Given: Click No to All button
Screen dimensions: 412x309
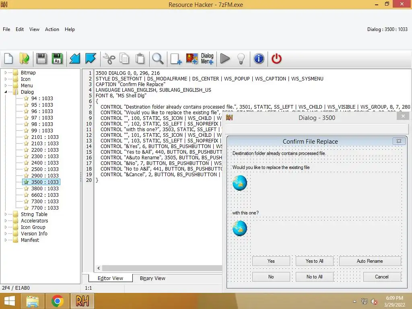Looking at the screenshot, I should 314,277.
